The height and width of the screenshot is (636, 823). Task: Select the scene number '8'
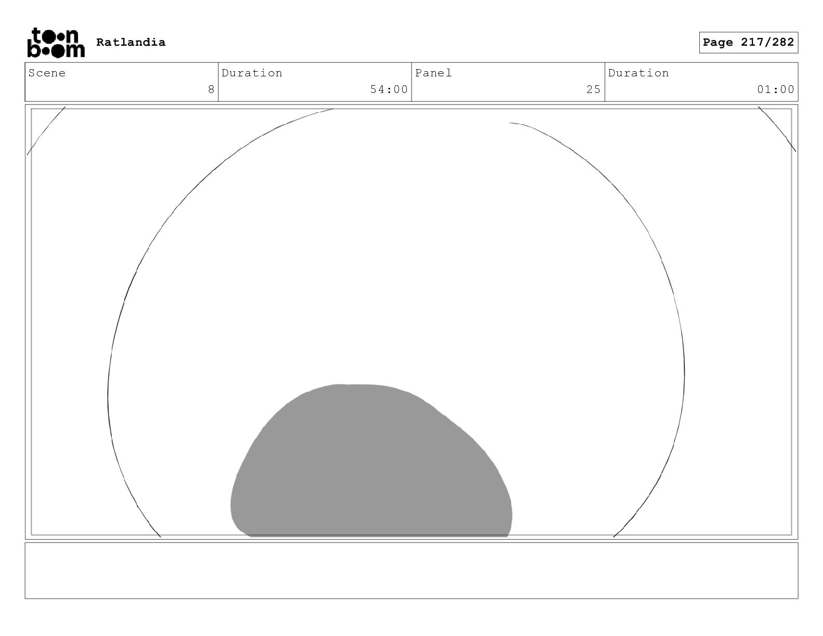pos(211,89)
